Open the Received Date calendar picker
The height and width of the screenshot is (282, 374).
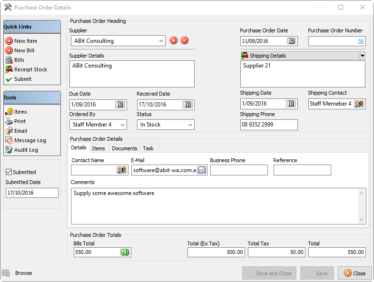(187, 105)
